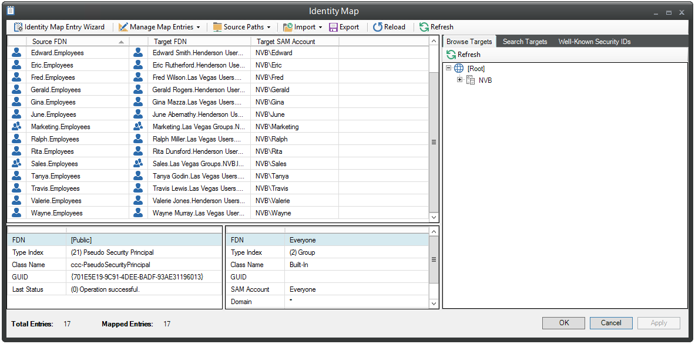Click target user icon beside Tanya Godin
Screen dimensions: 695x344
[138, 176]
